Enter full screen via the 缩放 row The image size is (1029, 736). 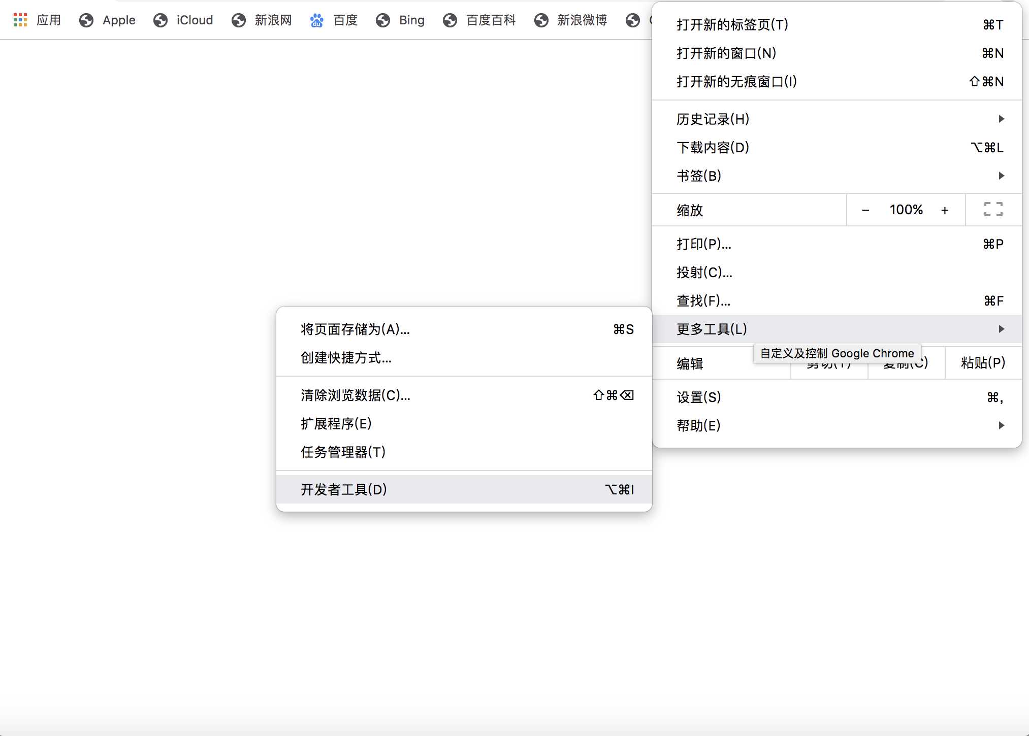pyautogui.click(x=992, y=210)
